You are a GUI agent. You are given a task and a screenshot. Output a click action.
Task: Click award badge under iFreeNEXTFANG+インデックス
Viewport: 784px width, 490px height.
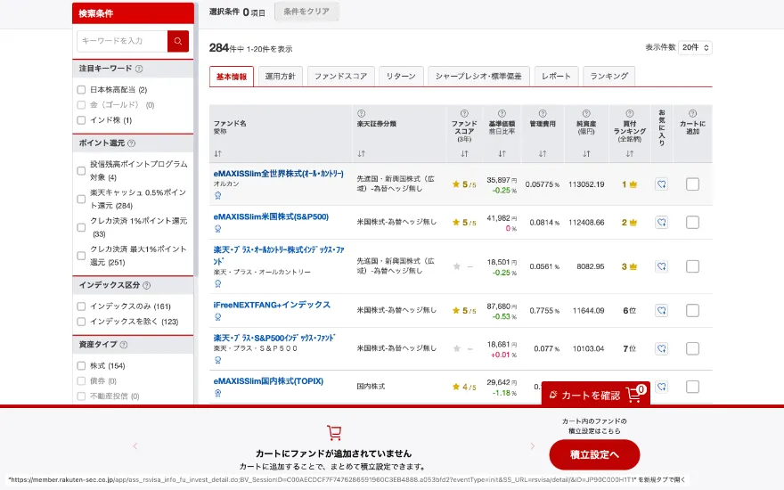click(218, 316)
